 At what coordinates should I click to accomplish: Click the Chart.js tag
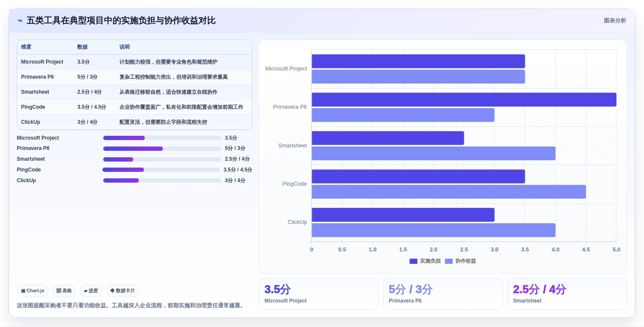click(33, 290)
